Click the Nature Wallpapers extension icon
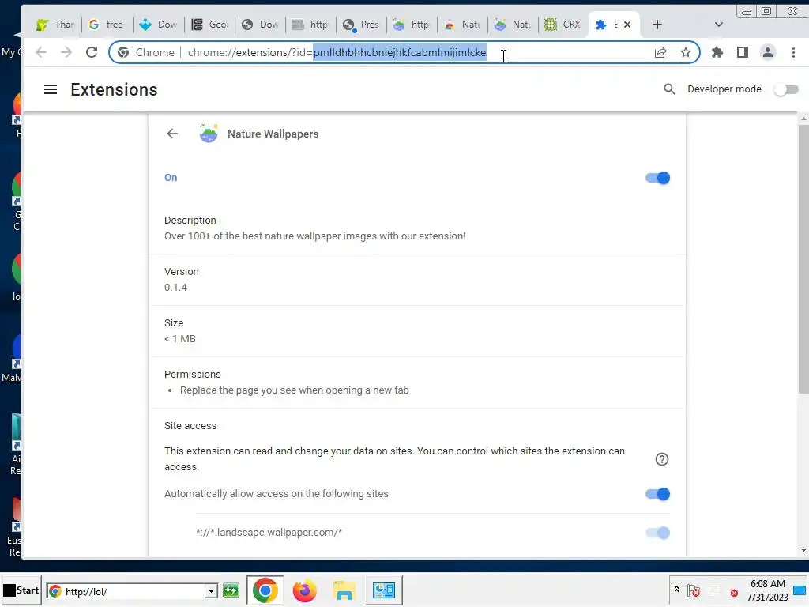The height and width of the screenshot is (607, 809). pyautogui.click(x=209, y=134)
